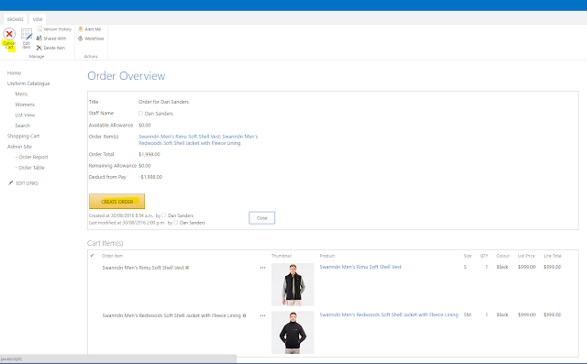This screenshot has height=364, width=587.
Task: Toggle presence box in Last modified line
Action: coord(175,222)
